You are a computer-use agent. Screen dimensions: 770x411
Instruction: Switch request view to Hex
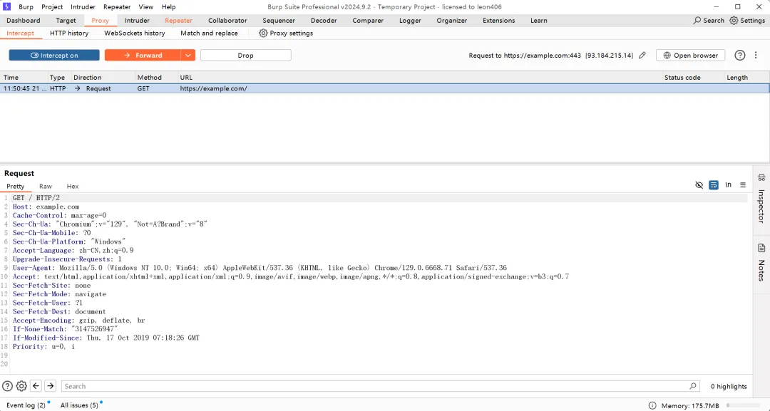tap(73, 187)
